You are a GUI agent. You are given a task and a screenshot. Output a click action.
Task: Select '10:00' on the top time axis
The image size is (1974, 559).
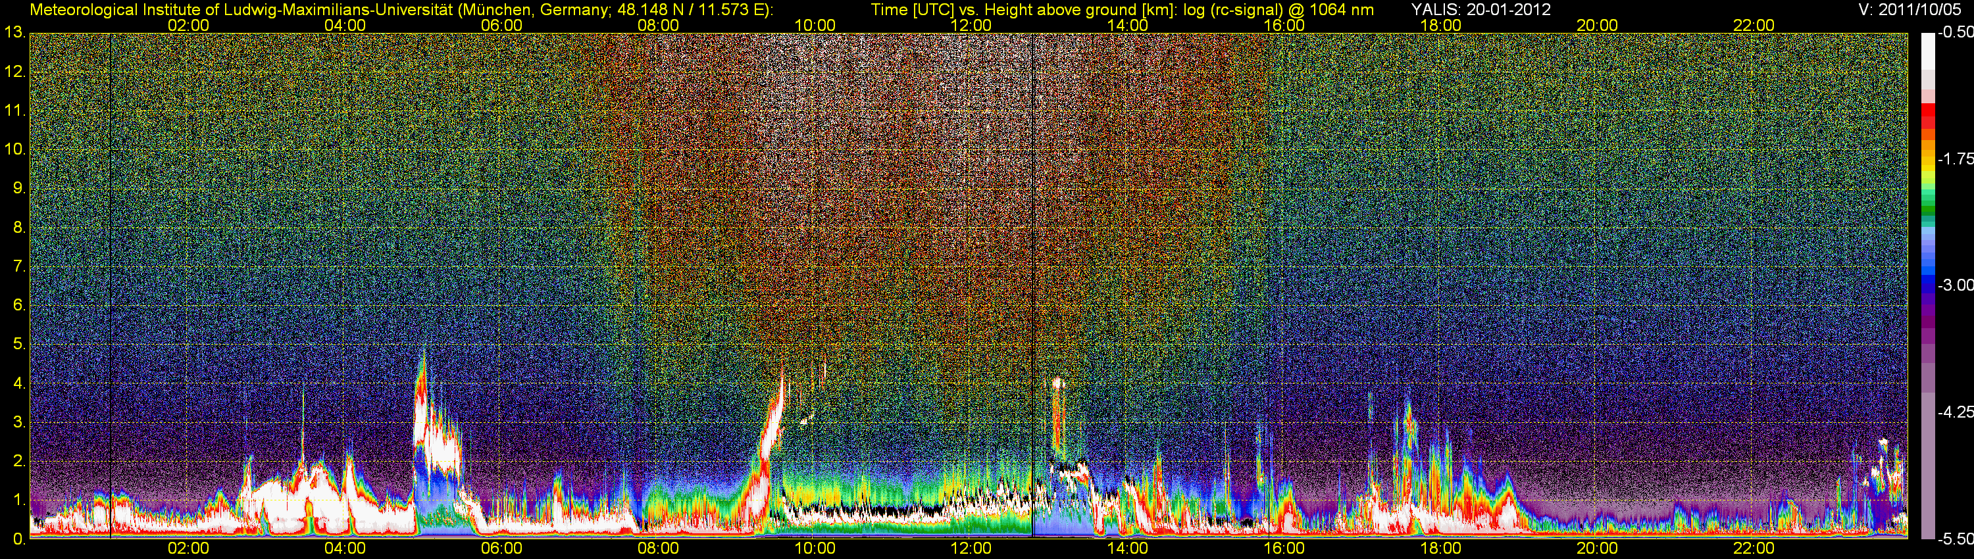coord(815,25)
